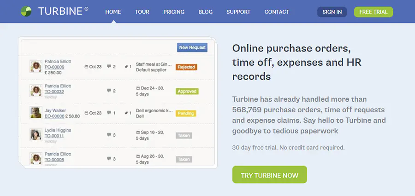Open time off request TO-00006
Image resolution: width=415 pixels, height=196 pixels.
pos(54,160)
